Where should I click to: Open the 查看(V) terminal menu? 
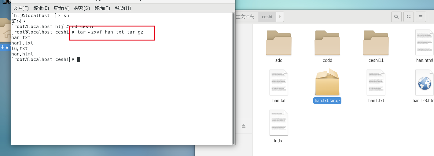[61, 8]
